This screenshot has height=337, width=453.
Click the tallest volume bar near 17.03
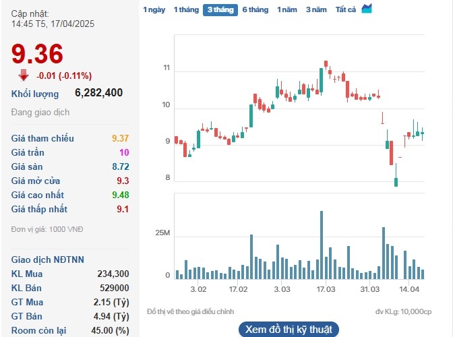pyautogui.click(x=322, y=245)
